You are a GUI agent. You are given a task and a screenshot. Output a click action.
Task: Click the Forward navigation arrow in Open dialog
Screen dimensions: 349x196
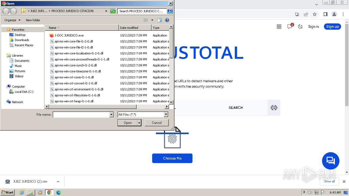click(x=13, y=11)
